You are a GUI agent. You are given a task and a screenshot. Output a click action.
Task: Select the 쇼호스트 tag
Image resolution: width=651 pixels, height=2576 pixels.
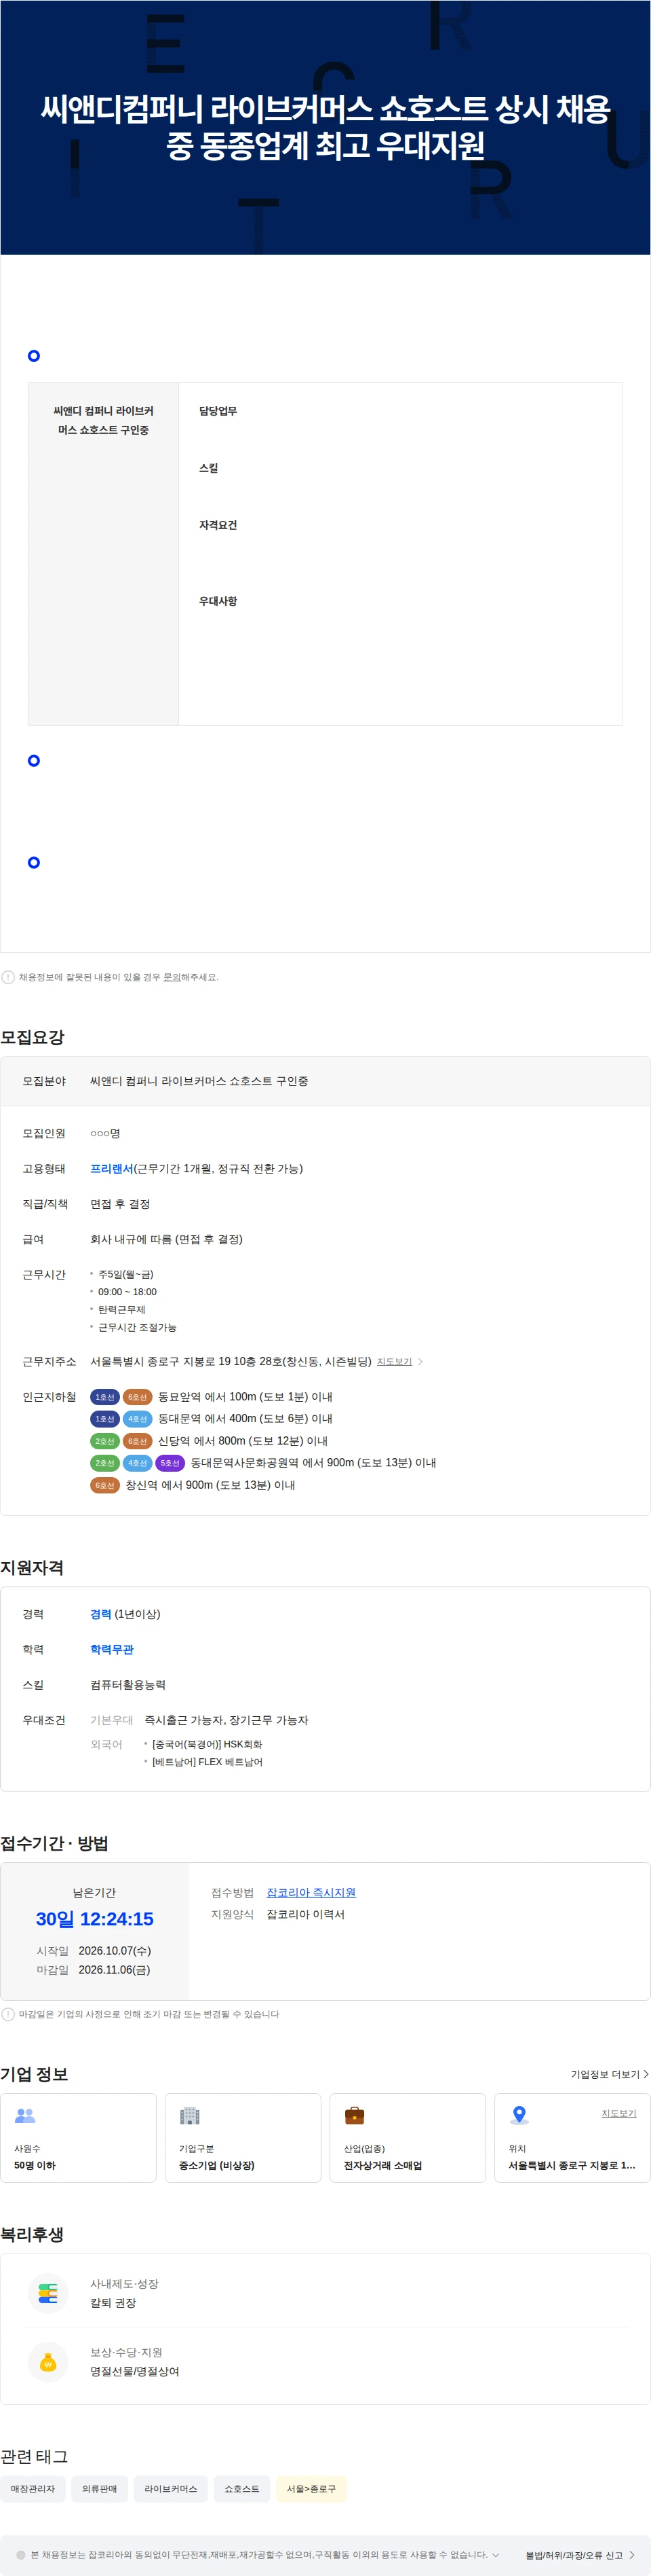pyautogui.click(x=241, y=2489)
